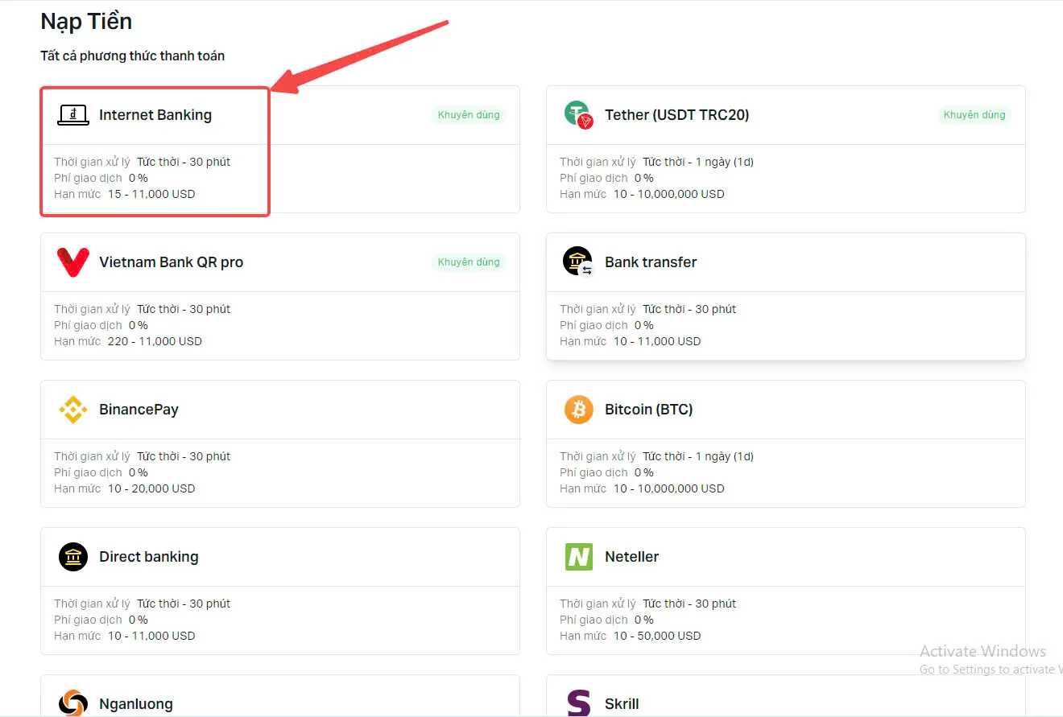Click Bitcoin processing time 'Tức thời - 1 ngày (1d)'
Screen dimensions: 1063x717
tap(698, 456)
